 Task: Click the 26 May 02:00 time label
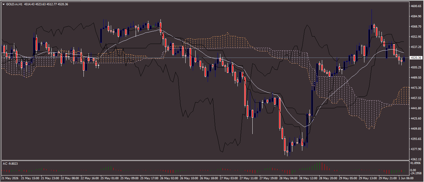[x=169, y=179]
